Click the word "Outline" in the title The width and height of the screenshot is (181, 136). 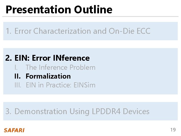pos(93,10)
